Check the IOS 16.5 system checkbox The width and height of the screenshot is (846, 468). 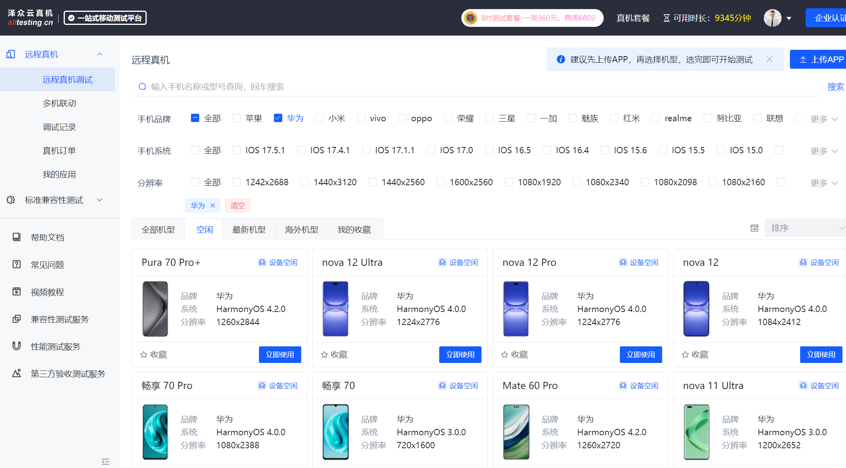point(489,150)
